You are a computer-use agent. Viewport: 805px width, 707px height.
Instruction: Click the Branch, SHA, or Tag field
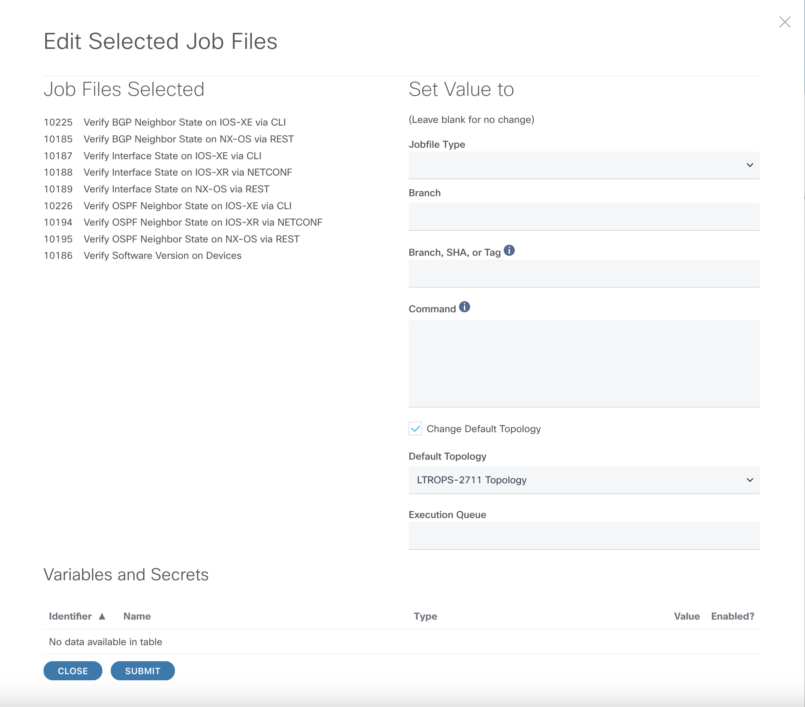(x=584, y=274)
